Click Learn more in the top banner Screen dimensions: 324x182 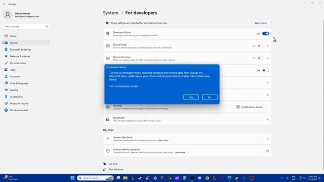coord(261,23)
